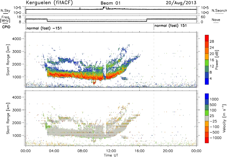Click the 'normal (fast) 151' CPID text
The image size is (227, 157).
click(x=171, y=26)
